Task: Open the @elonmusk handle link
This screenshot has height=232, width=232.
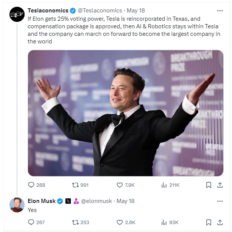Action: 97,201
